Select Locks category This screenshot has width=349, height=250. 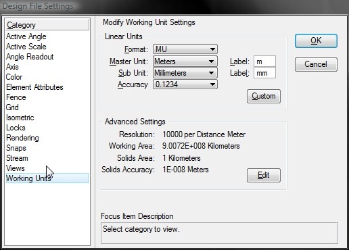(16, 128)
